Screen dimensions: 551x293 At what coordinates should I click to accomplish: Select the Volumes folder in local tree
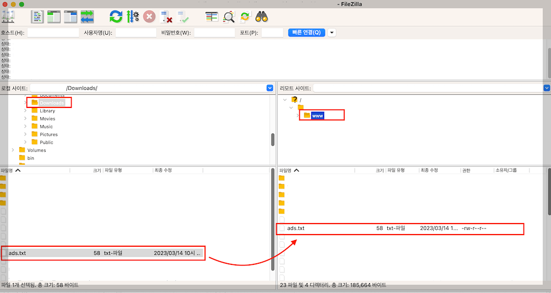click(36, 150)
